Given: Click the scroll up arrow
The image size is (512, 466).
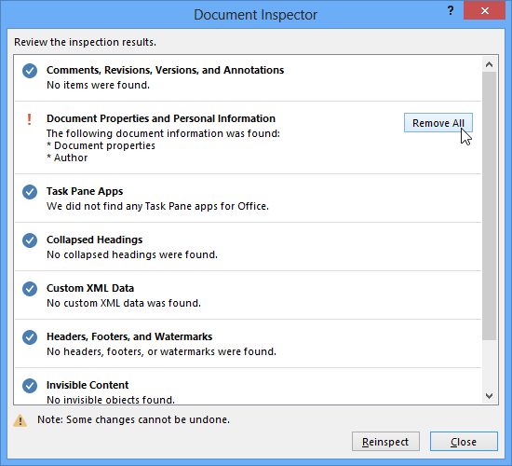Looking at the screenshot, I should [x=489, y=64].
